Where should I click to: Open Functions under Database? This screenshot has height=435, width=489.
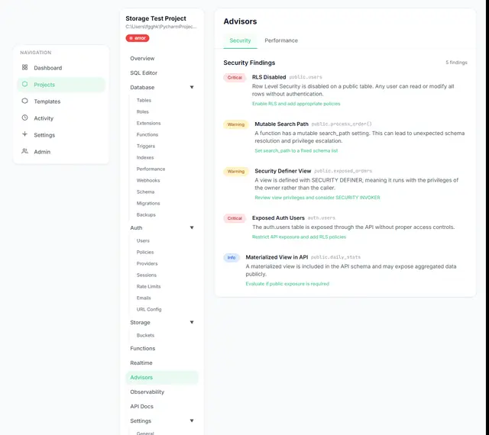(147, 135)
